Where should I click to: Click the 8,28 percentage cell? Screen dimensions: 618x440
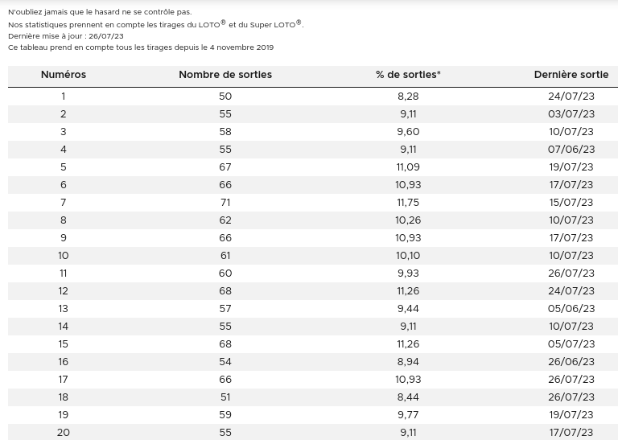click(408, 97)
